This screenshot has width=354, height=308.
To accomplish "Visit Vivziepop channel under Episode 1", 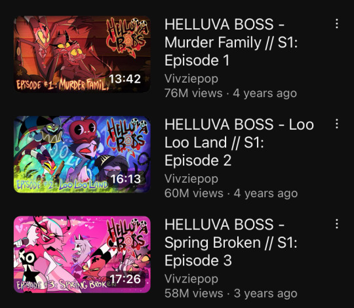I will [x=191, y=79].
